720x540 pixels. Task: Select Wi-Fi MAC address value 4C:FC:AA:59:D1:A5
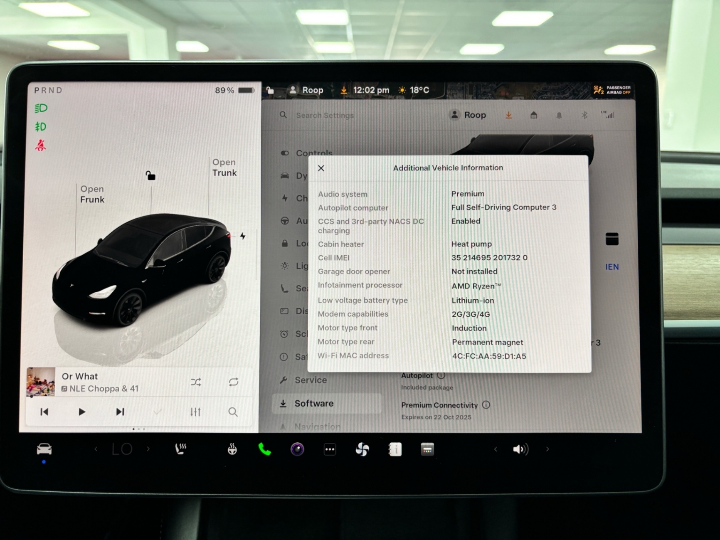coord(489,356)
